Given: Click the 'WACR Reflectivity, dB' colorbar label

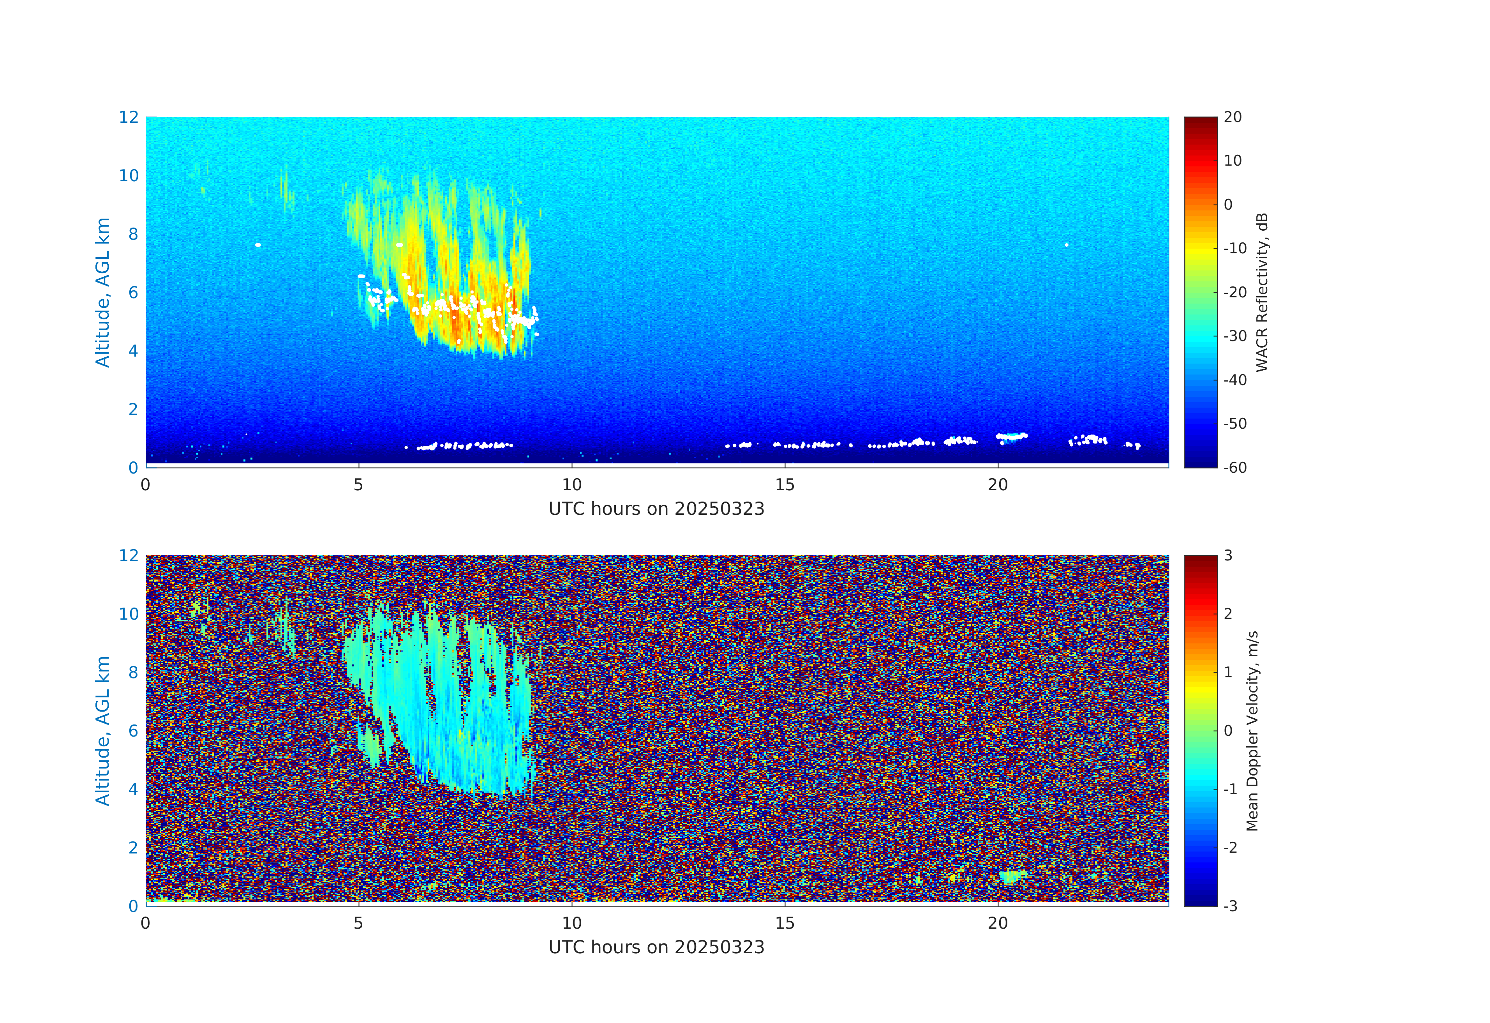Looking at the screenshot, I should point(1262,292).
